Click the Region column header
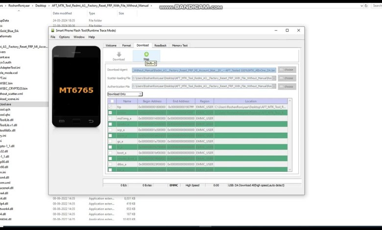 coord(204,101)
